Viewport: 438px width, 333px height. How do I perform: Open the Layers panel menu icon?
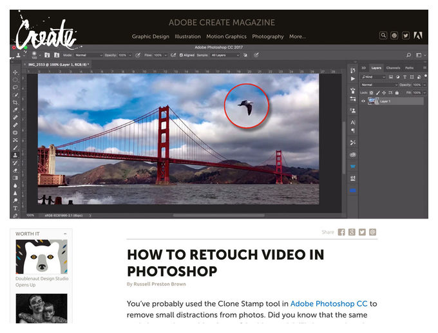click(424, 67)
